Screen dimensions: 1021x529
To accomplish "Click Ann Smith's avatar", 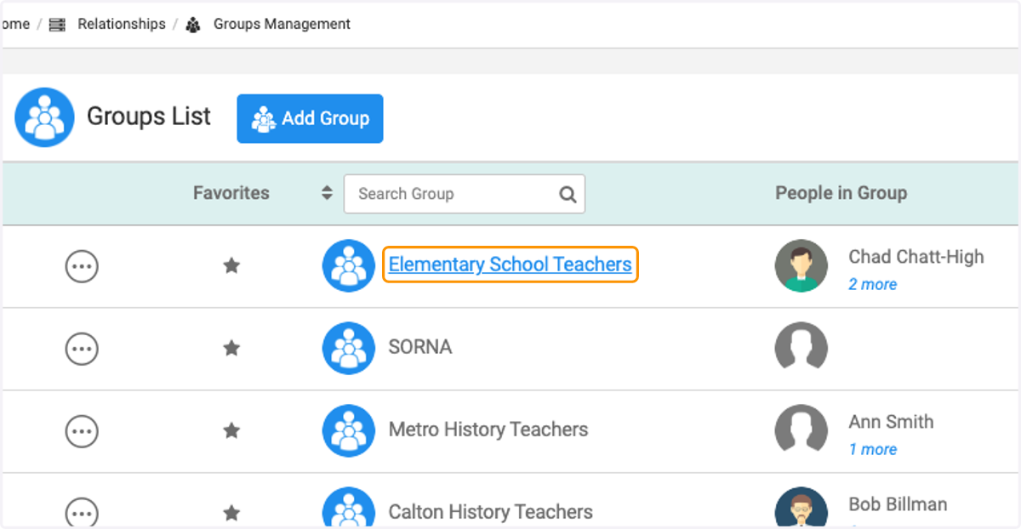I will pyautogui.click(x=801, y=430).
